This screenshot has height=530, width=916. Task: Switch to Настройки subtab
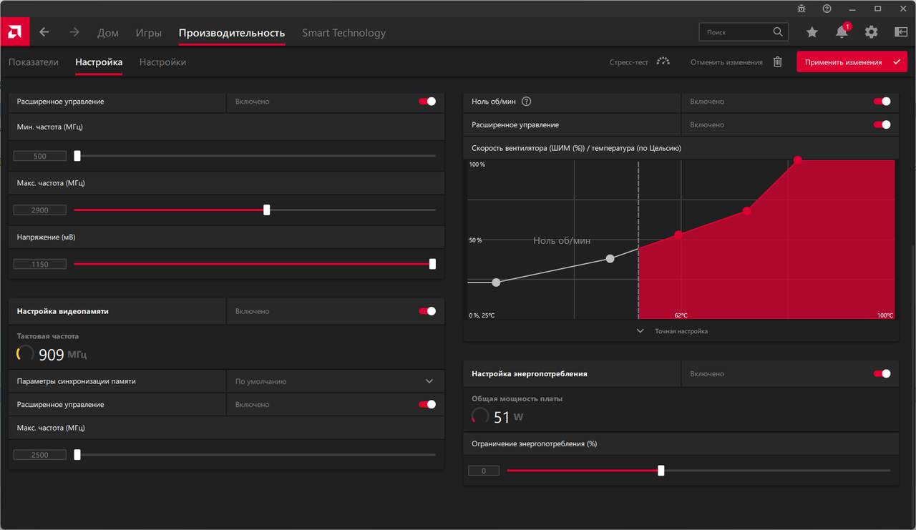162,62
